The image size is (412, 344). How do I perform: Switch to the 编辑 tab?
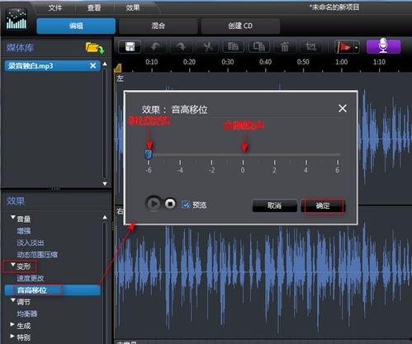76,26
